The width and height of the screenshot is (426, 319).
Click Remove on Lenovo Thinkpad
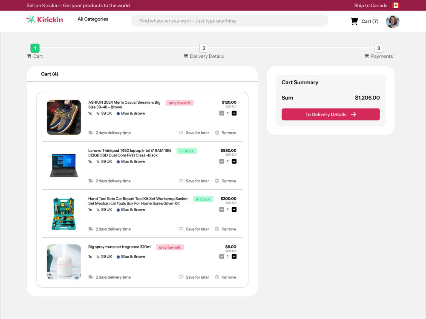coord(229,181)
